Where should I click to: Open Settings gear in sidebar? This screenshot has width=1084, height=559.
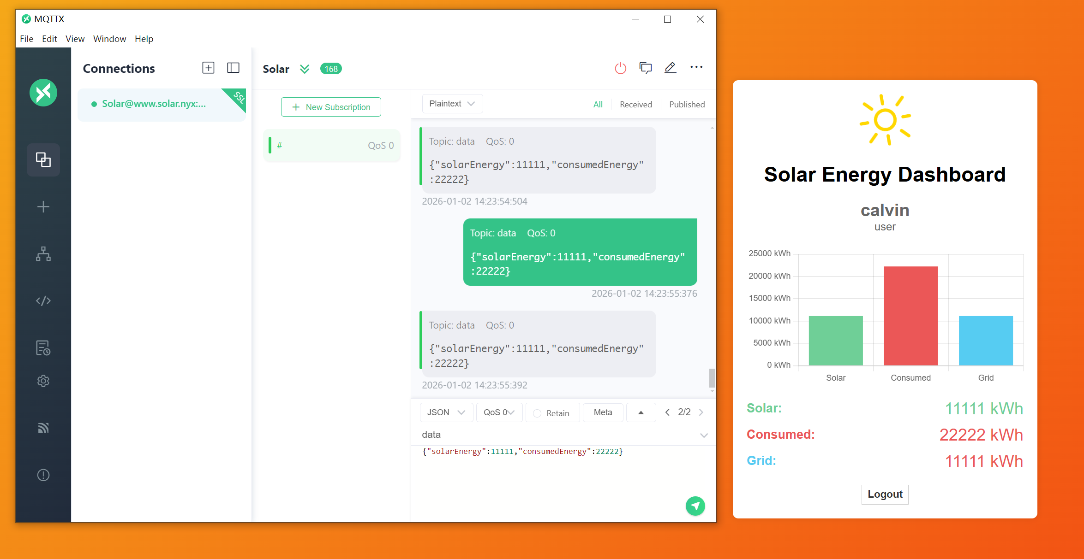coord(43,381)
